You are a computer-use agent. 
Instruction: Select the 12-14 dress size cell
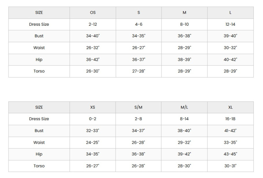click(230, 24)
